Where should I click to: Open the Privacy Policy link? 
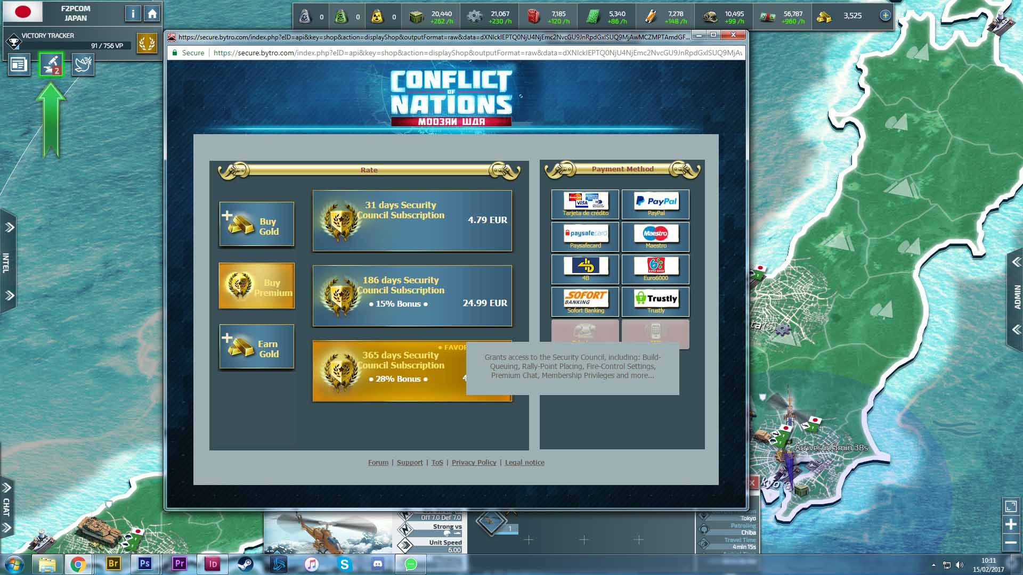pos(474,462)
